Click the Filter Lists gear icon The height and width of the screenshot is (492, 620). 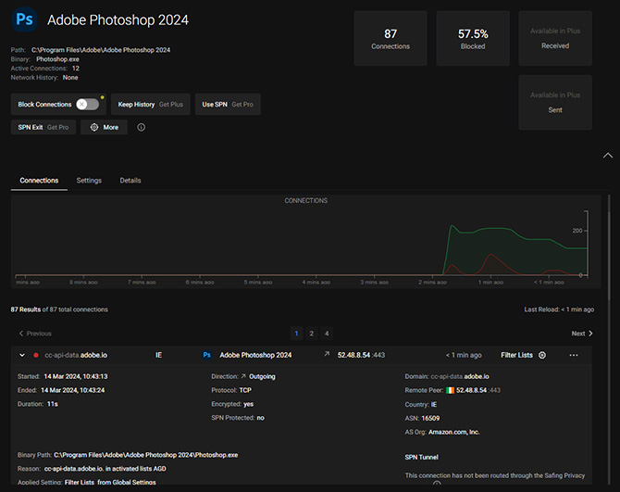tap(542, 355)
